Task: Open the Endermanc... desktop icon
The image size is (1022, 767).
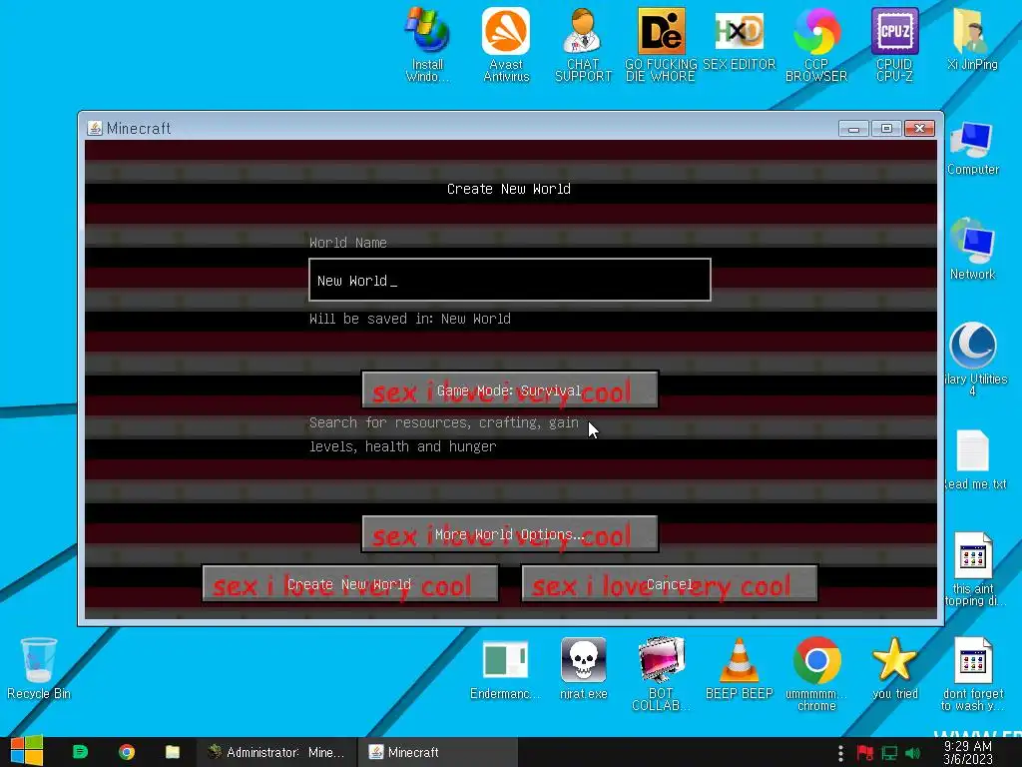Action: [x=506, y=668]
